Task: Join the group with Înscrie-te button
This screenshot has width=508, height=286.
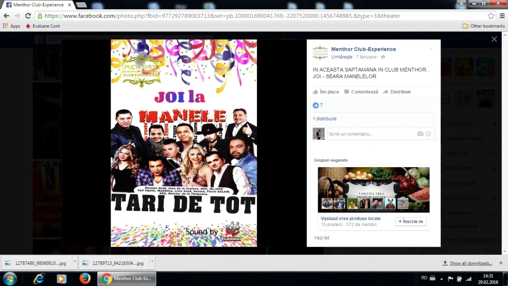Action: (x=411, y=222)
